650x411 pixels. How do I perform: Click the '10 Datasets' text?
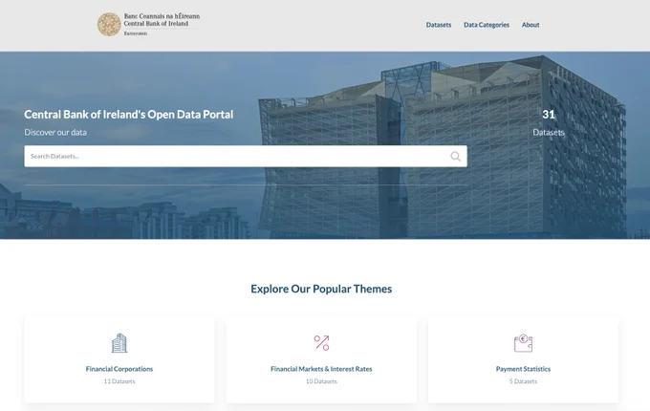point(321,381)
